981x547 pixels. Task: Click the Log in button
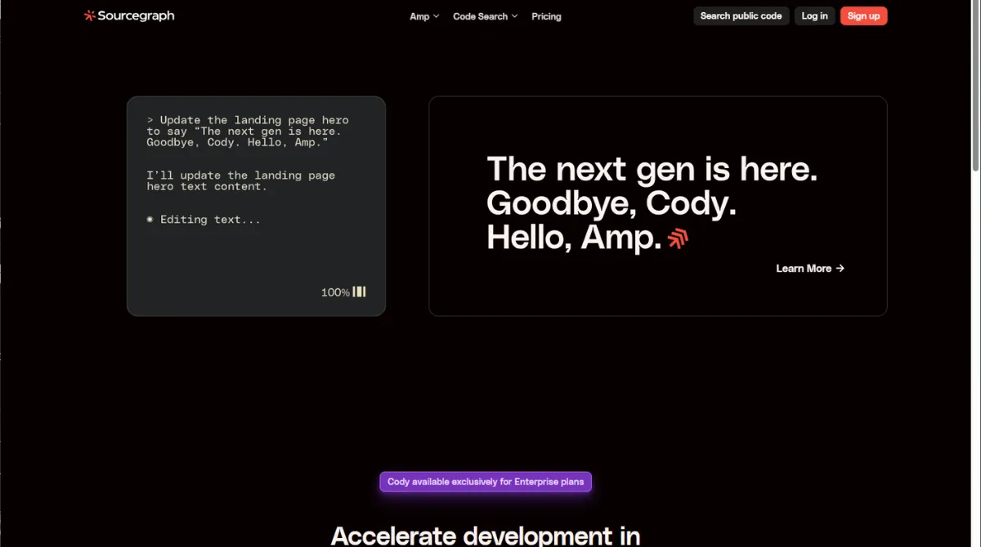(x=814, y=16)
